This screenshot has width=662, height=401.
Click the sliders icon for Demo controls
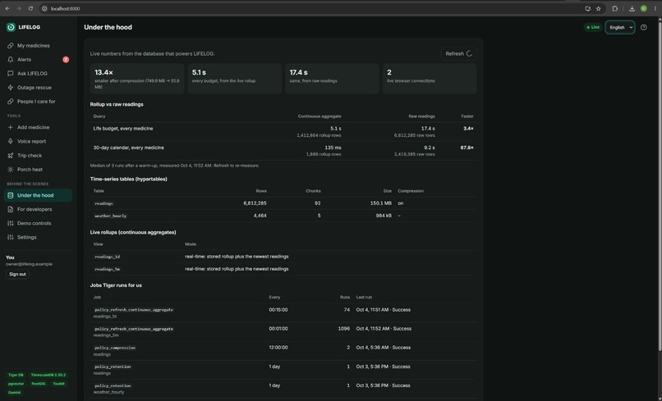click(x=10, y=223)
